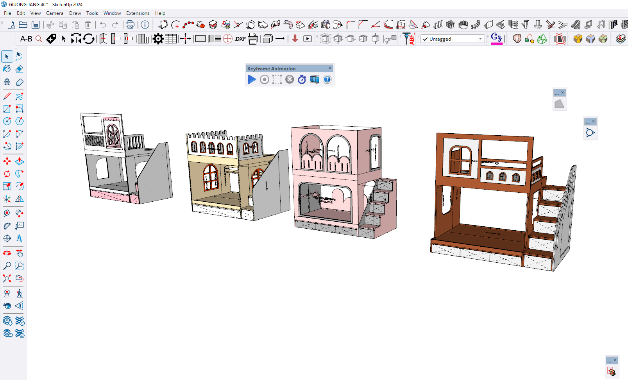Click the pink-underlined Cz color icon
This screenshot has width=628, height=380.
point(496,38)
